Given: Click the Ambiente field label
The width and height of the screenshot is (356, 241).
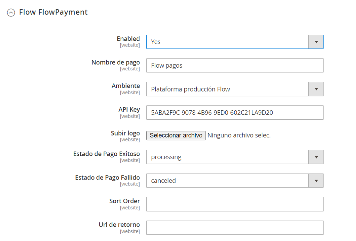Looking at the screenshot, I should point(126,86).
